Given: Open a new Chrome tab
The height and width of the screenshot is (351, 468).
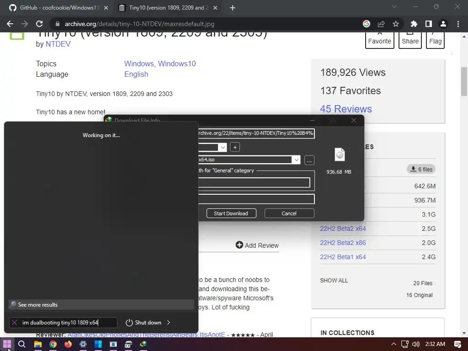Looking at the screenshot, I should pyautogui.click(x=233, y=8).
